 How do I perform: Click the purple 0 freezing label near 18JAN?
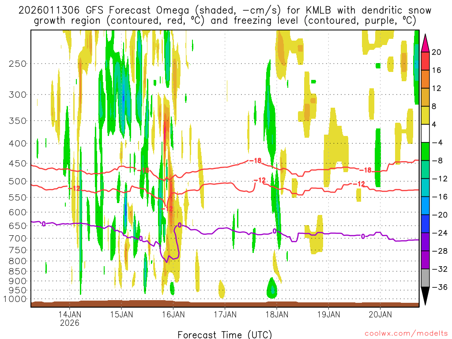(275, 231)
